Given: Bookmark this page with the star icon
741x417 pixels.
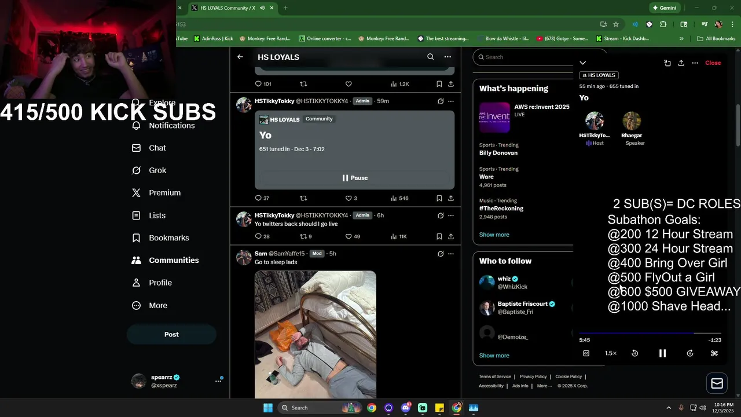Looking at the screenshot, I should tap(616, 24).
